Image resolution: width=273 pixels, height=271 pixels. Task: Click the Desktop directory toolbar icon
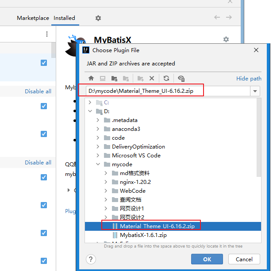pos(103,78)
